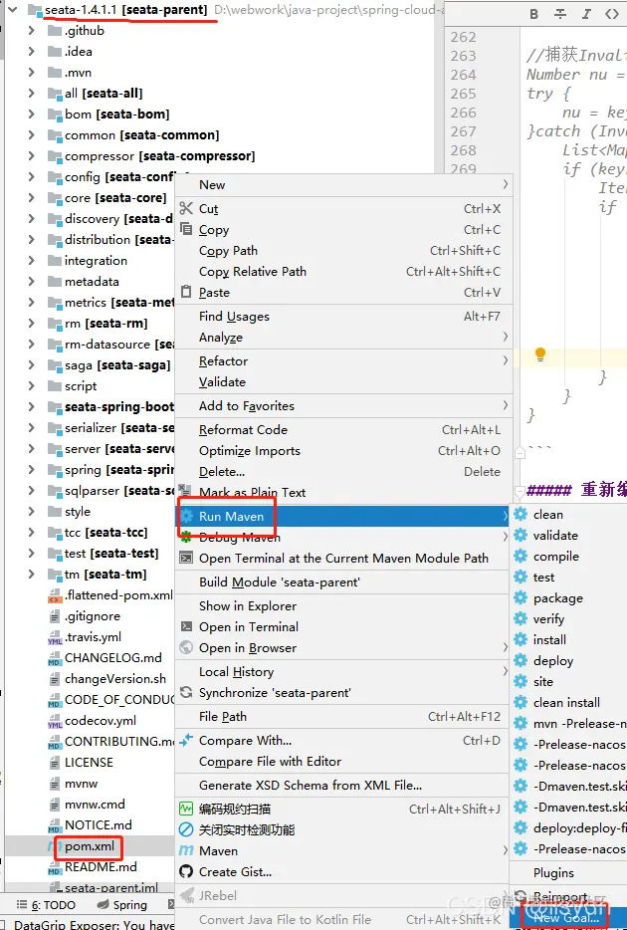This screenshot has height=930, width=627.
Task: Click the GitHub icon beside Create Gist
Action: (186, 871)
